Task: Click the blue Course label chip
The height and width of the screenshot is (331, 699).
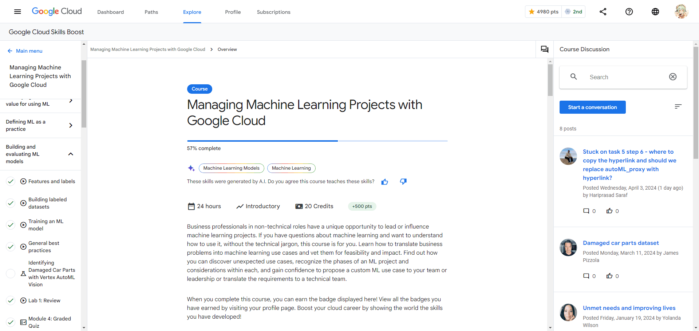Action: pyautogui.click(x=200, y=89)
